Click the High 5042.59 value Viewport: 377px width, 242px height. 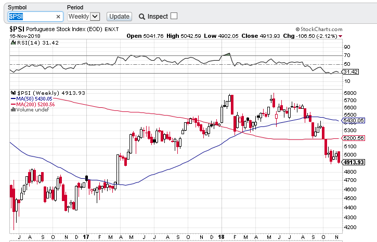coord(184,36)
